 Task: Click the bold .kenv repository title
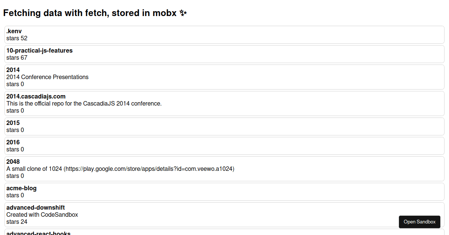pyautogui.click(x=13, y=31)
